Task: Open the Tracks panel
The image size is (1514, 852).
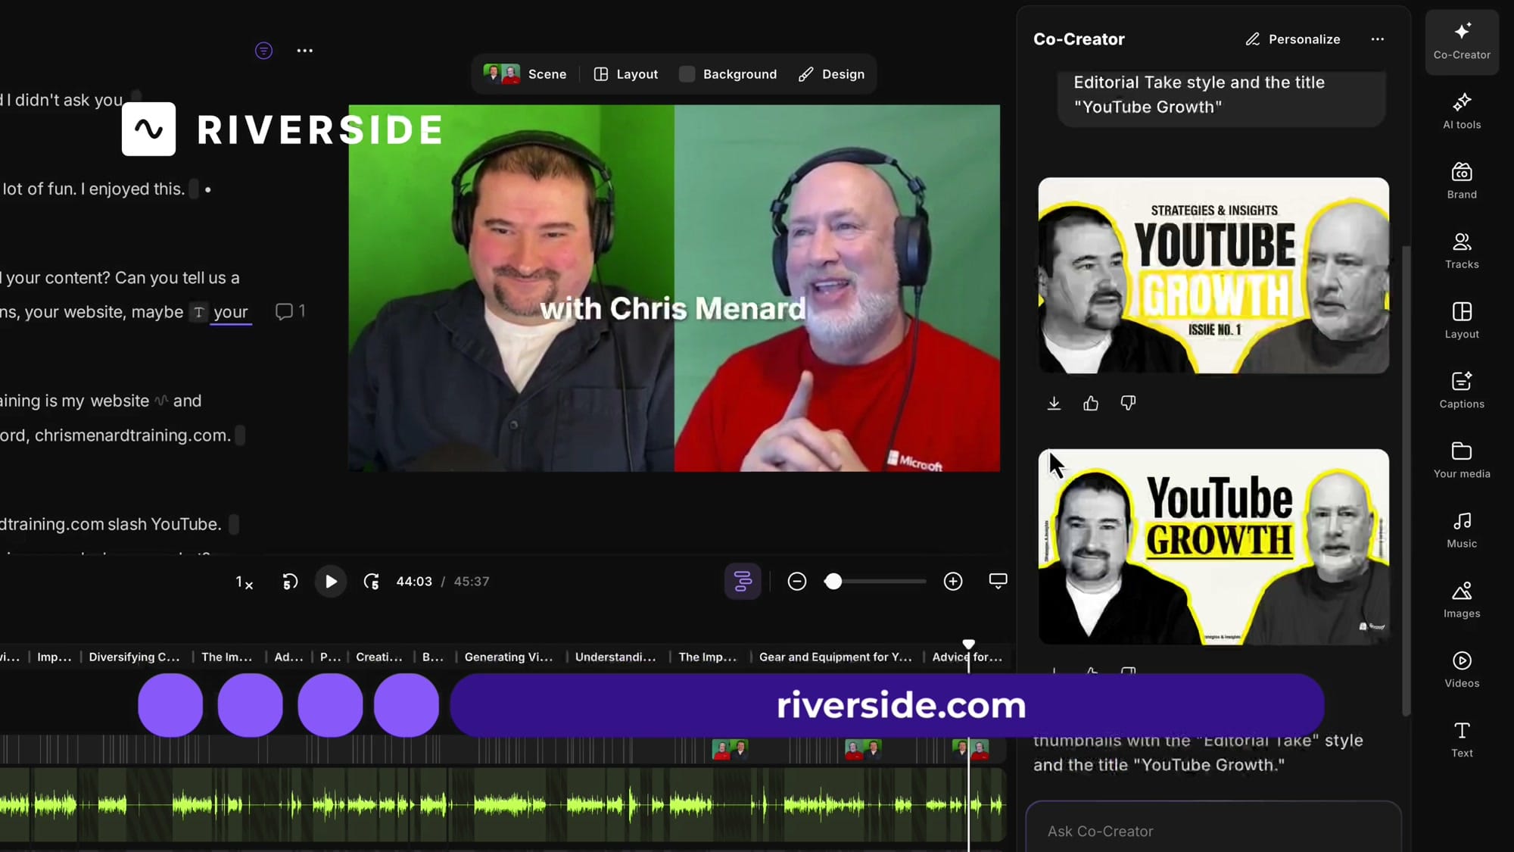Action: tap(1460, 251)
